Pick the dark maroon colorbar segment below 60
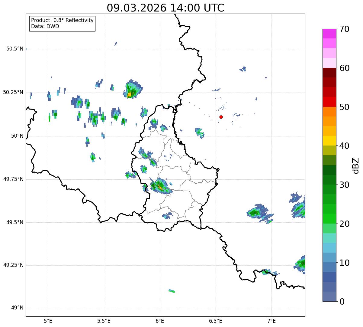The image size is (363, 327). pyautogui.click(x=329, y=73)
